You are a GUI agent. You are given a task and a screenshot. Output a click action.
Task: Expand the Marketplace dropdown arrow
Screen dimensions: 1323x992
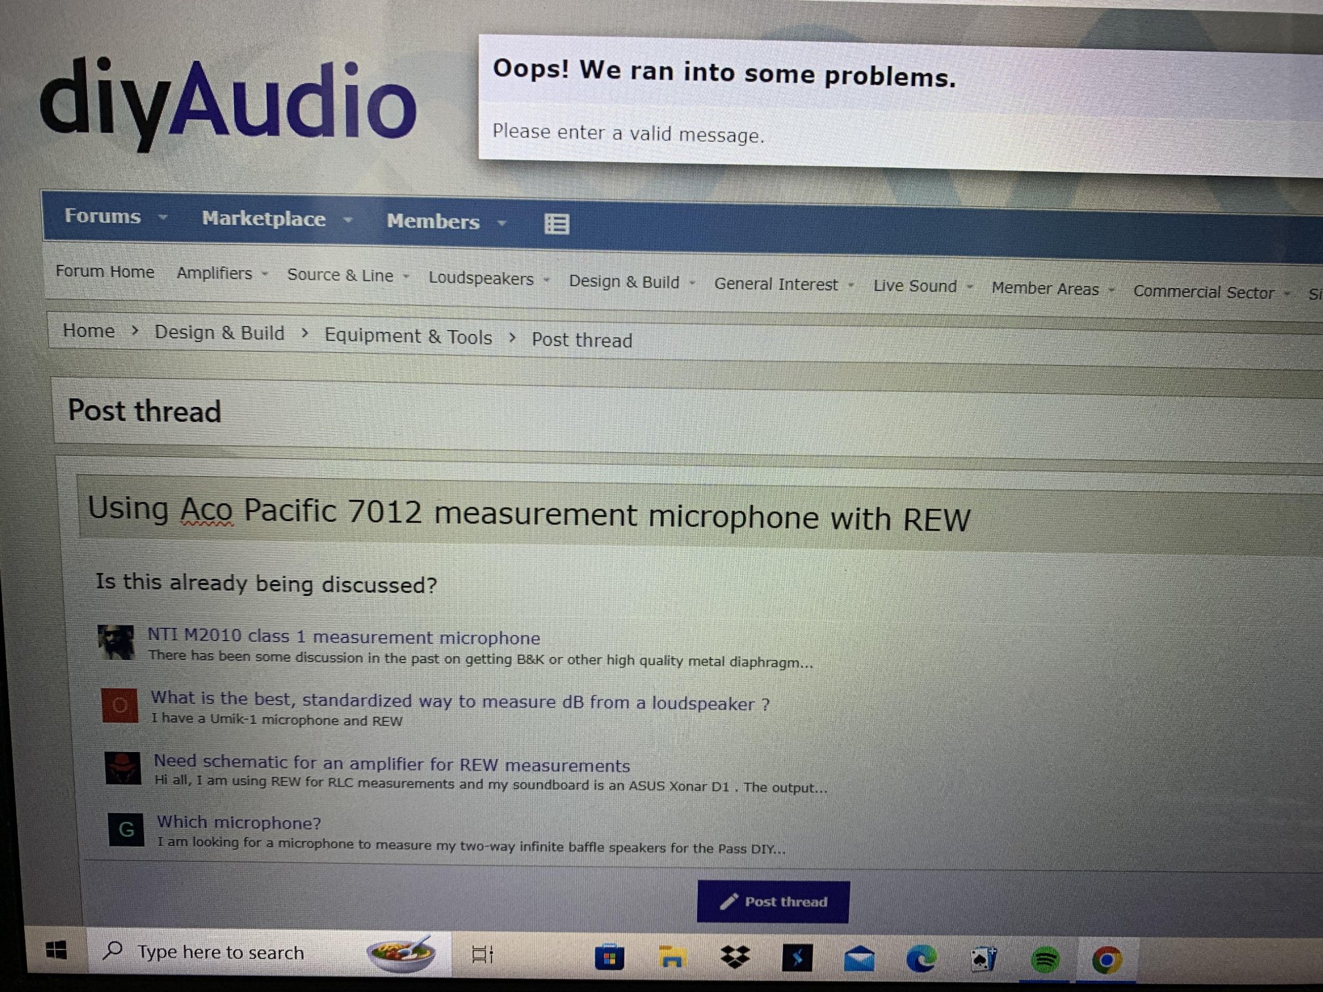348,220
